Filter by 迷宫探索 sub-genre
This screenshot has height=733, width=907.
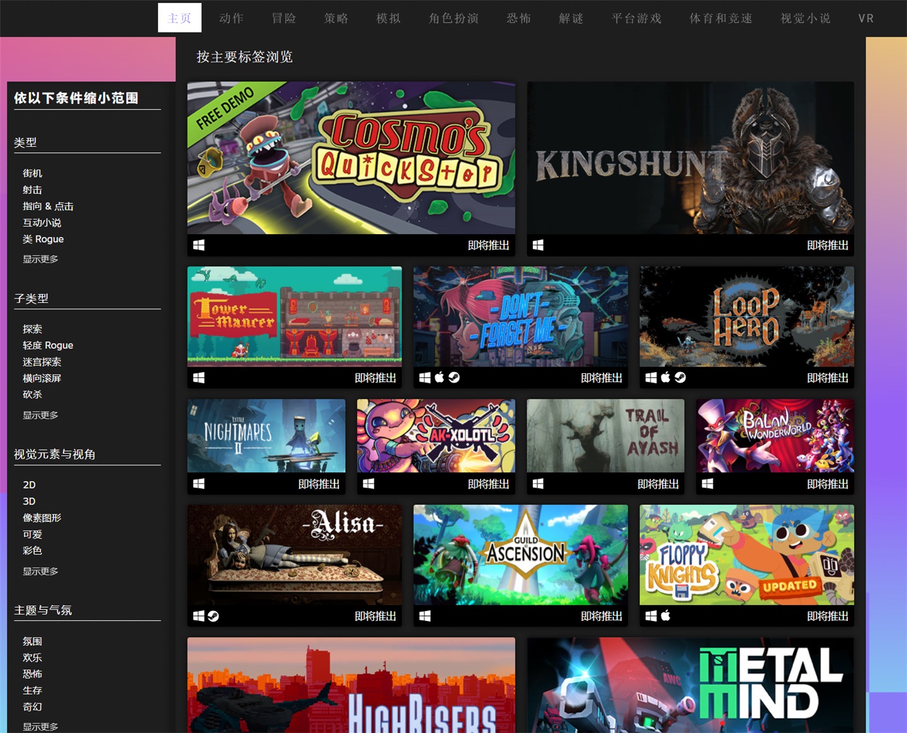[42, 361]
